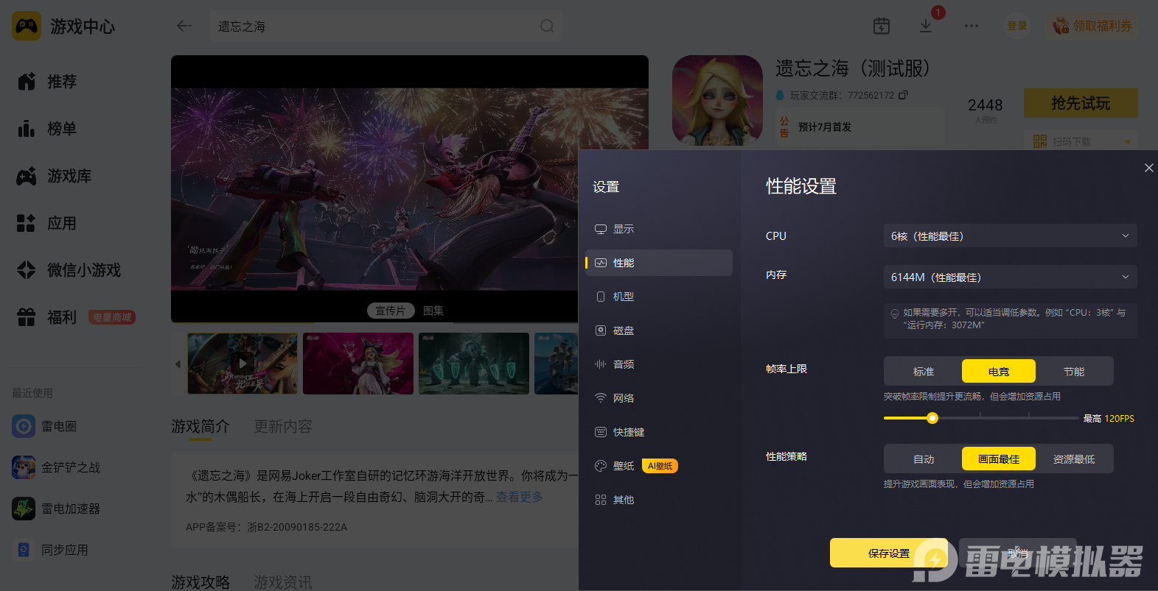Switch to the 更新内容 tab
This screenshot has width=1158, height=591.
(x=283, y=426)
